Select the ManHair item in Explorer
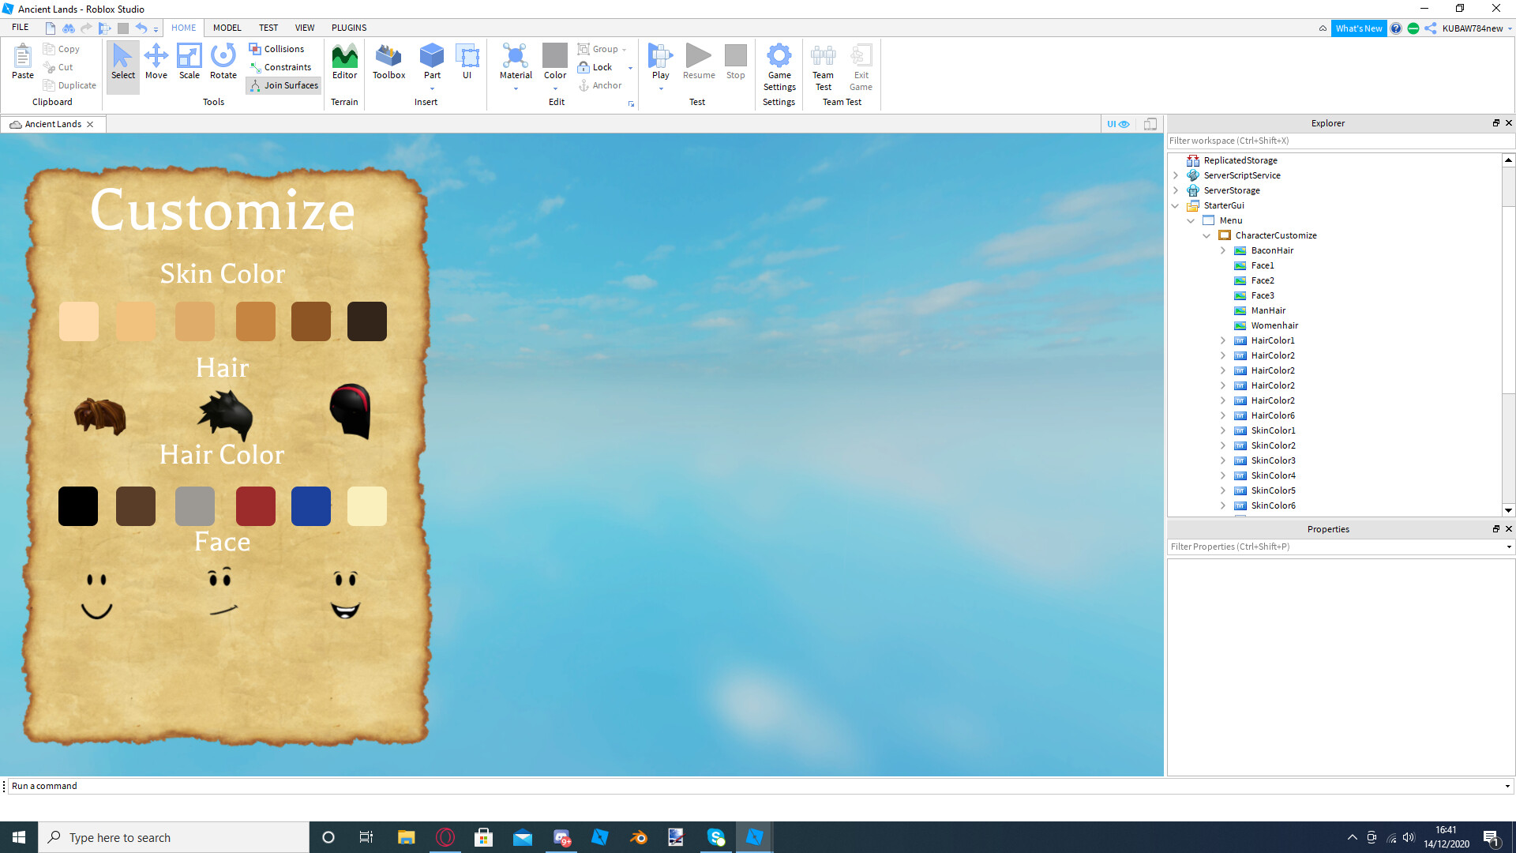The height and width of the screenshot is (853, 1516). [1268, 310]
